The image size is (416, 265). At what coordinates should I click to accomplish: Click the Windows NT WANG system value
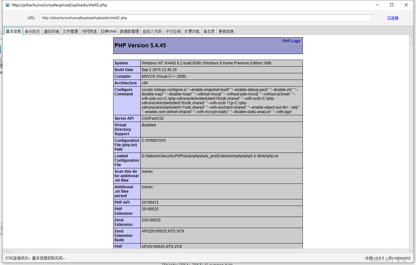click(206, 63)
